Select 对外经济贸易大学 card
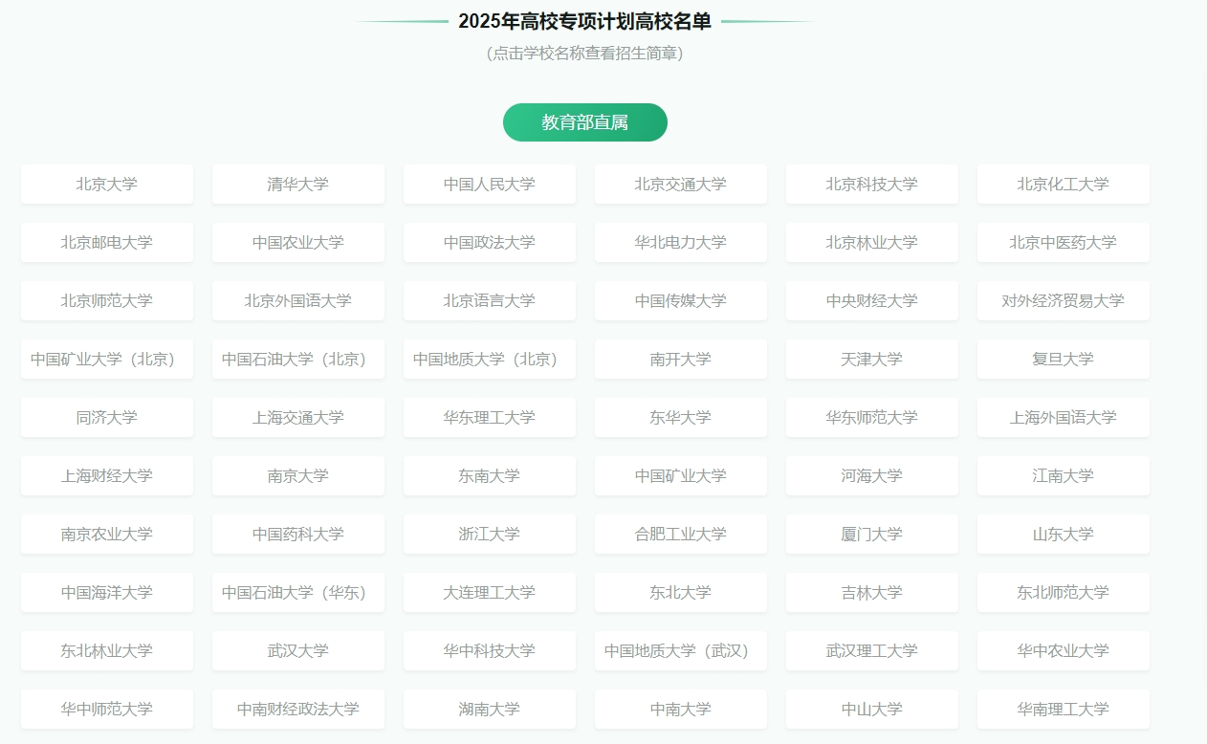 (1064, 300)
